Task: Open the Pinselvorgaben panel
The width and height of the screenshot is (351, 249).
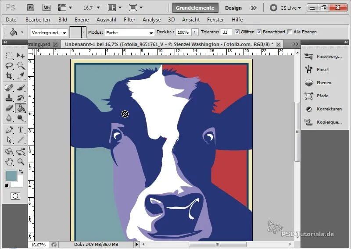Action: tap(323, 57)
